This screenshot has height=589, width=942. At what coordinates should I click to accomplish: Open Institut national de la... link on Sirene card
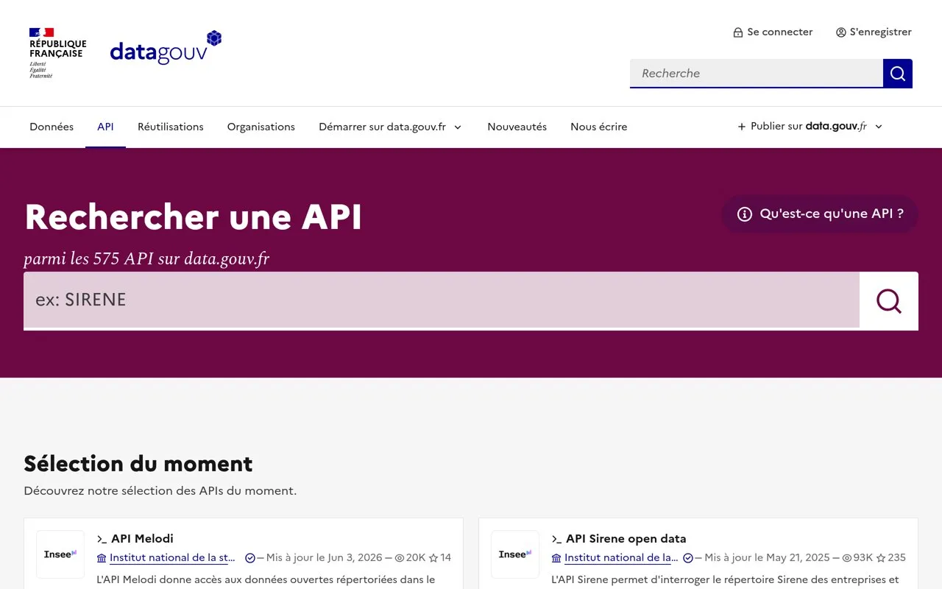pyautogui.click(x=622, y=558)
